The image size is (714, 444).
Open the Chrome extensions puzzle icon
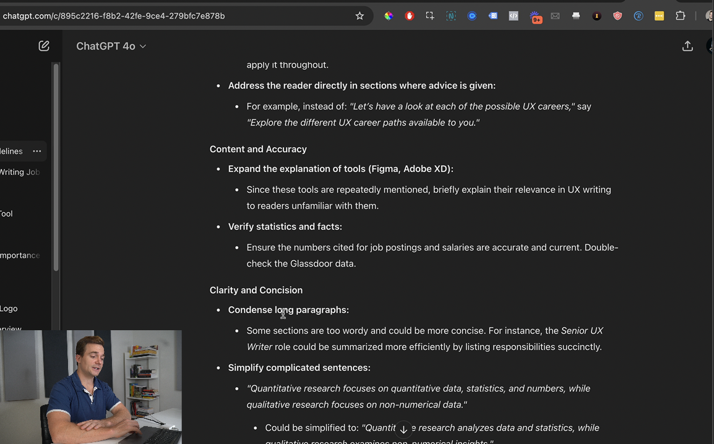681,16
